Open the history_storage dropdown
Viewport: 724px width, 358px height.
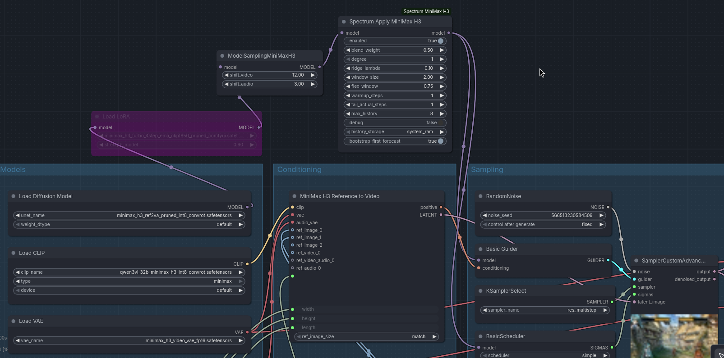tap(395, 132)
